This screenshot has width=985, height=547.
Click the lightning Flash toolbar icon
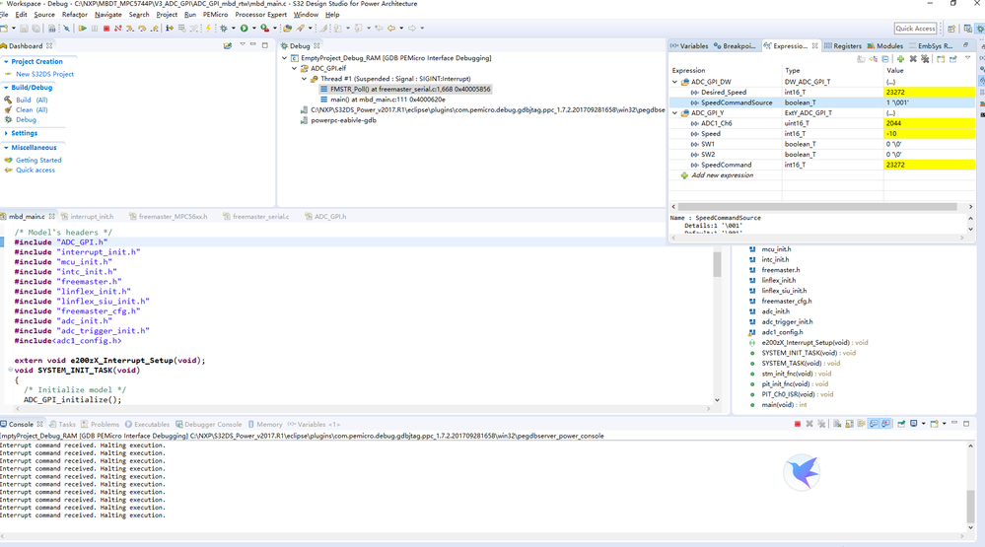coord(208,29)
